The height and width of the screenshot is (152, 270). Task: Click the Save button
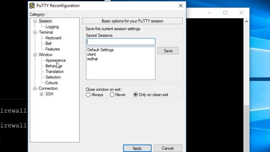tap(168, 51)
